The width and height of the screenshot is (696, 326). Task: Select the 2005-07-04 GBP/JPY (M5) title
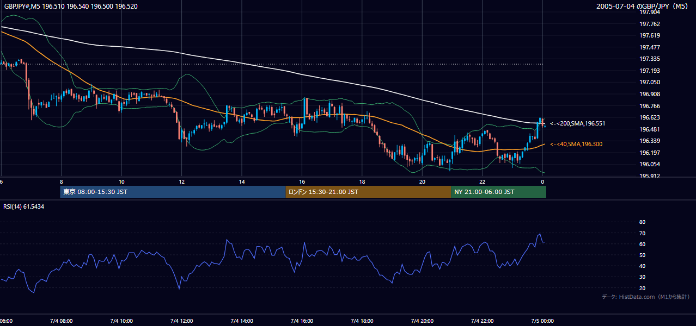coord(643,7)
